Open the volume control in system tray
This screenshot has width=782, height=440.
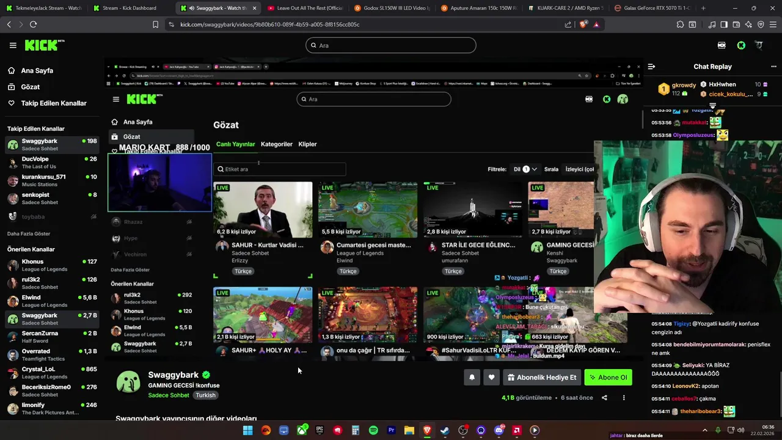(741, 430)
